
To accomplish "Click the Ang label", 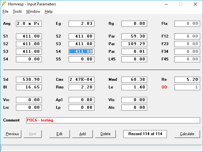I will point(7,24).
